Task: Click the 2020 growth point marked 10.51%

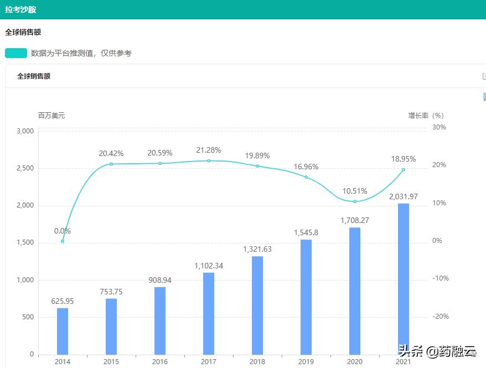Action: 355,201
